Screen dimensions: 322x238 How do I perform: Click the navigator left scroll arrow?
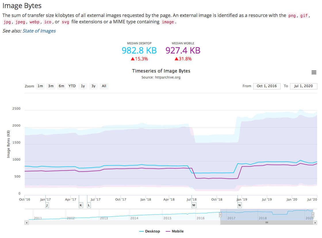click(x=26, y=222)
